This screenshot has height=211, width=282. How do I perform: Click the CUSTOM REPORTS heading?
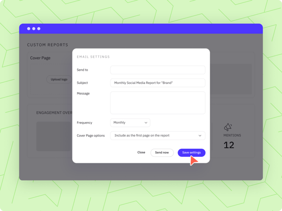pos(48,45)
